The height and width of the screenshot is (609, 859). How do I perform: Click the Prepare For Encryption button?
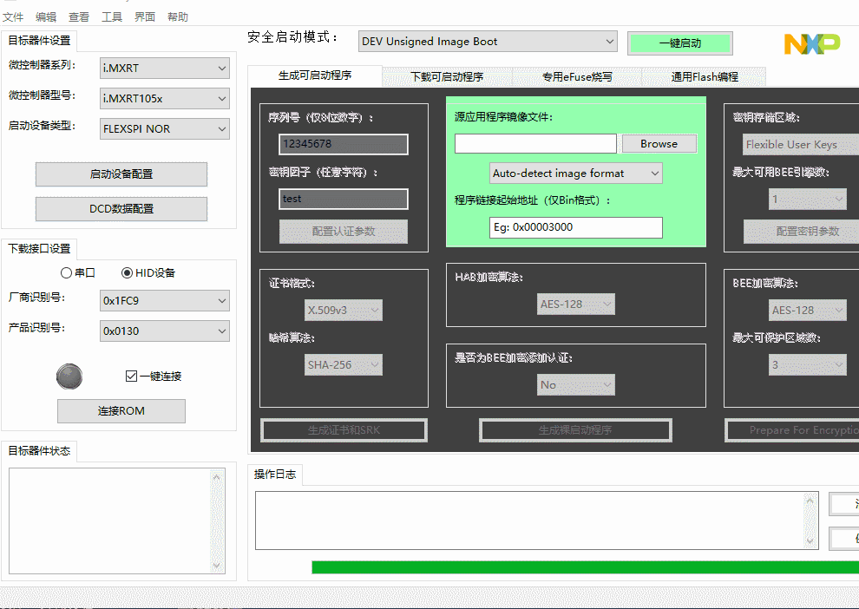pos(793,430)
